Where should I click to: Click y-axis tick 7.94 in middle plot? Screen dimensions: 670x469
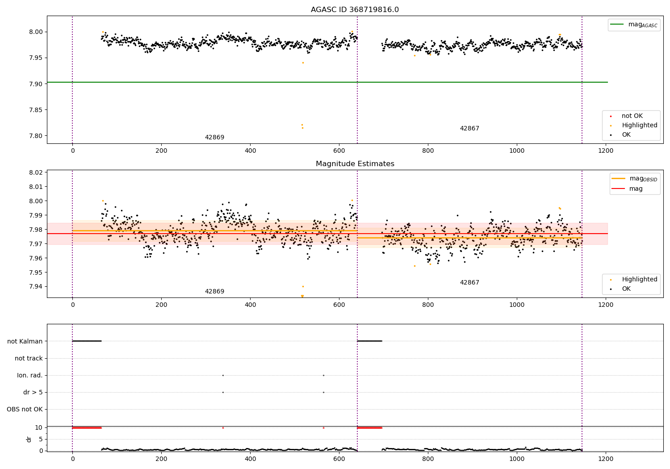[x=37, y=287]
